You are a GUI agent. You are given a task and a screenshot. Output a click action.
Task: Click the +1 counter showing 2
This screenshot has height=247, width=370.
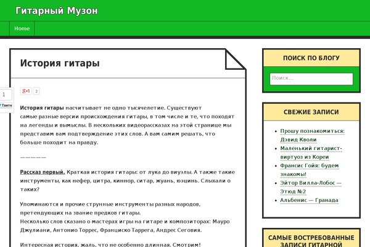[36, 91]
